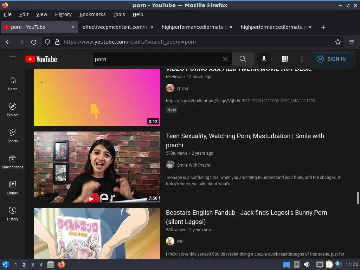Show site security padlock info
This screenshot has height=270, width=360.
pyautogui.click(x=57, y=42)
